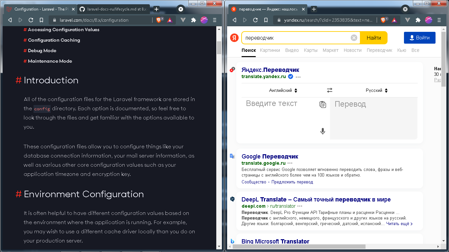Screen dimensions: 449x252
Task: Click Сообщество link under Google result
Action: pyautogui.click(x=254, y=182)
